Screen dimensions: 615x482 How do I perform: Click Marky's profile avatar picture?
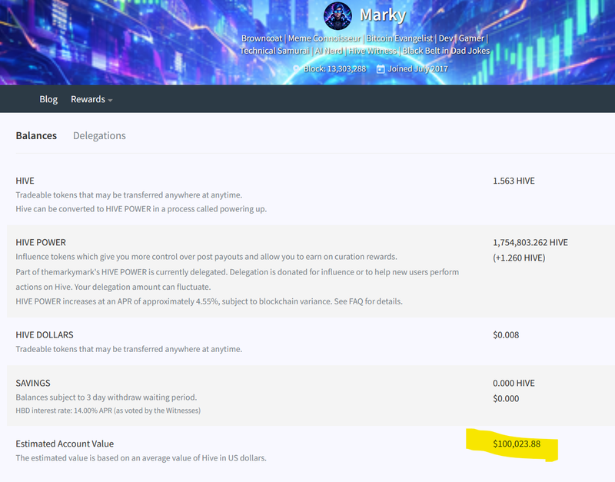pyautogui.click(x=337, y=16)
